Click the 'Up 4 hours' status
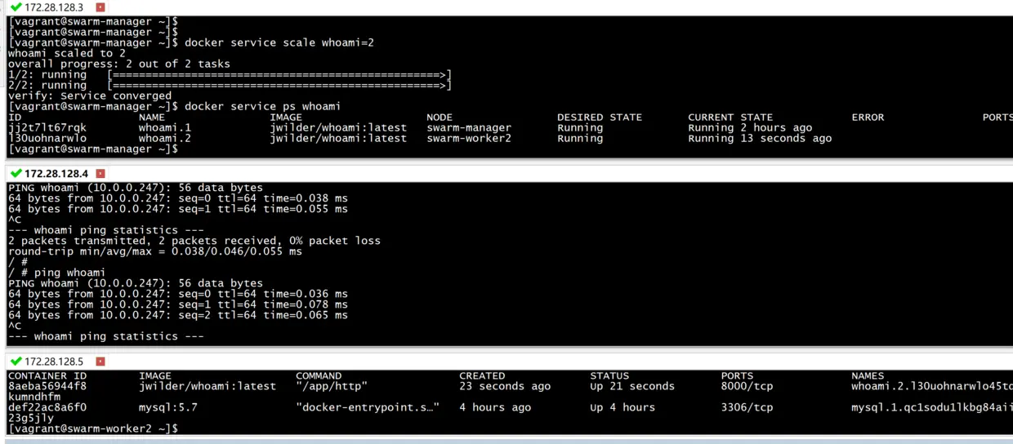1013x444 pixels. tap(623, 407)
